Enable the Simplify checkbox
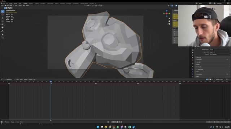The height and width of the screenshot is (129, 231). point(197,67)
